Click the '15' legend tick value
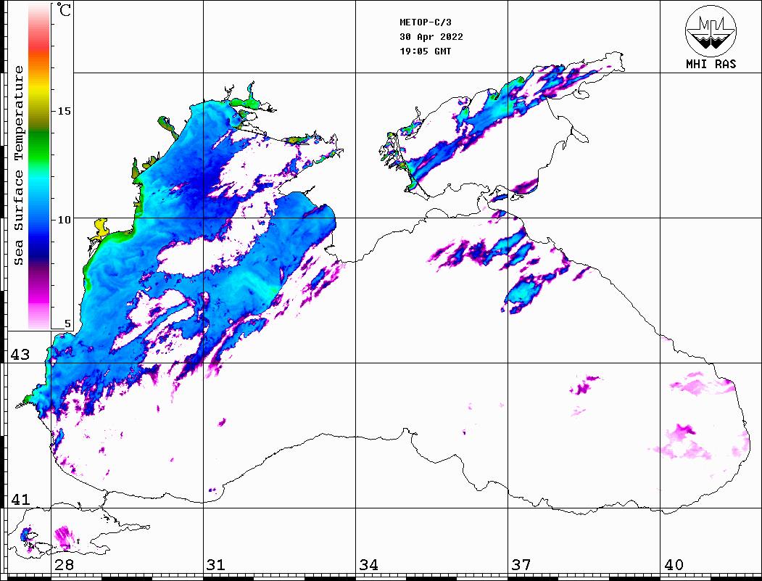 tap(64, 111)
